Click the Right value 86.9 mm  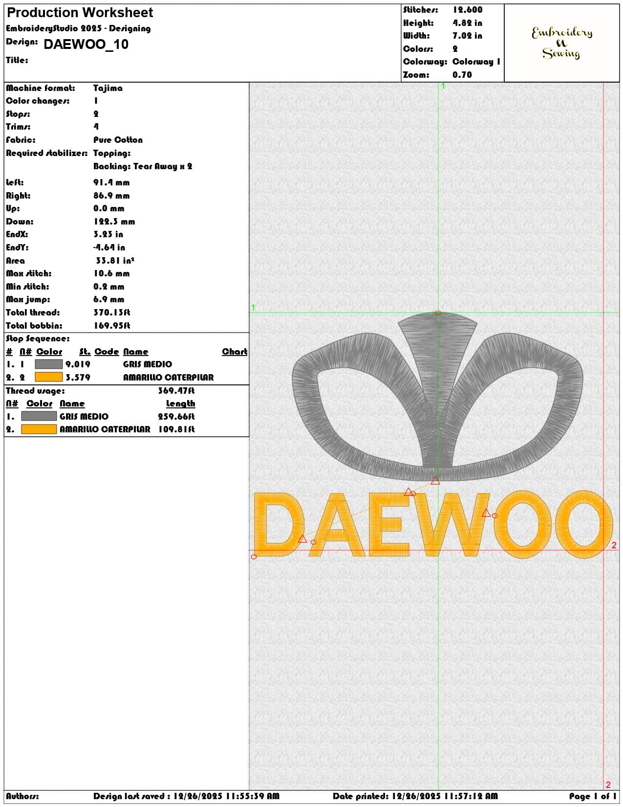tap(111, 196)
